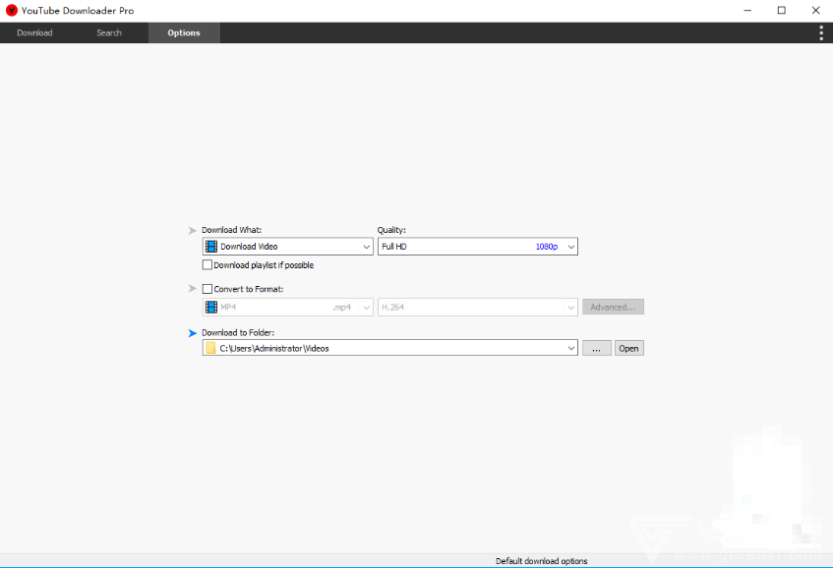This screenshot has width=833, height=568.
Task: Click the arrow beside Convert to Format
Action: click(x=193, y=289)
